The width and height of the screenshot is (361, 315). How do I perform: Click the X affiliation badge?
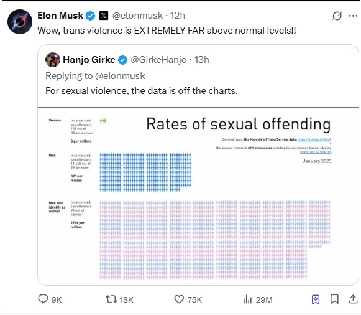[x=104, y=16]
